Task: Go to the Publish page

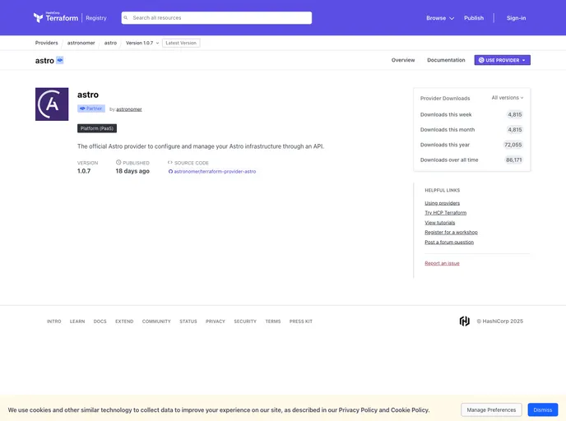Action: point(474,18)
